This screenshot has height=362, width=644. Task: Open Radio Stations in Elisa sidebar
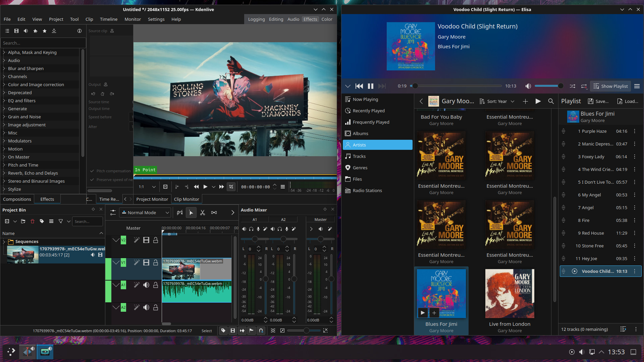coord(378,190)
